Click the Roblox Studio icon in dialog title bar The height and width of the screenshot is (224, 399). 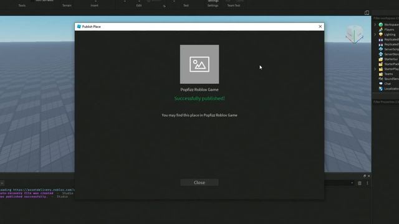[79, 26]
